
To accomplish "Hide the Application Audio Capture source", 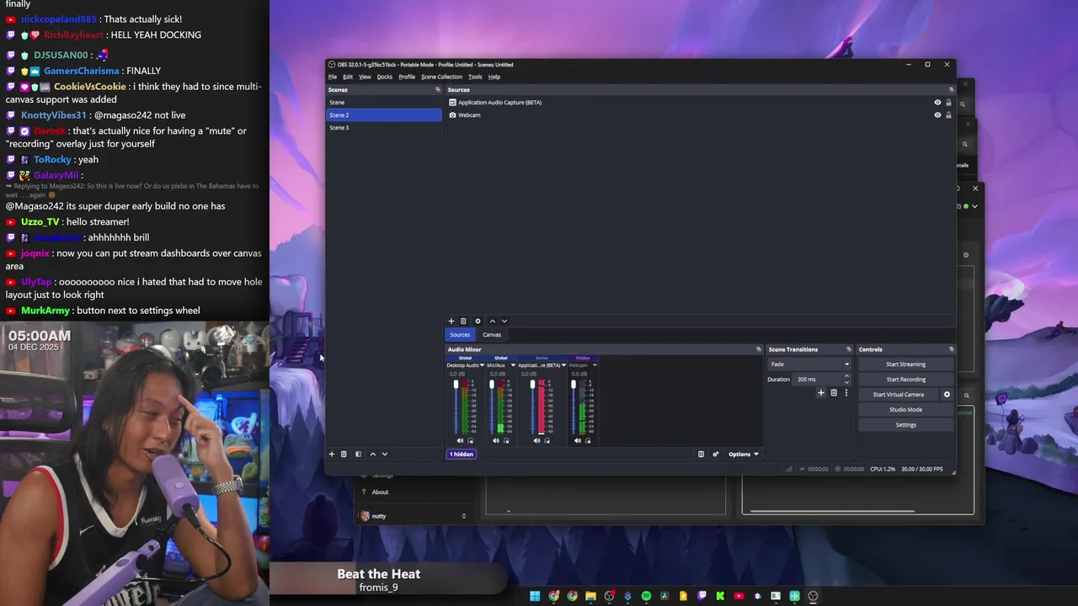I will point(937,103).
